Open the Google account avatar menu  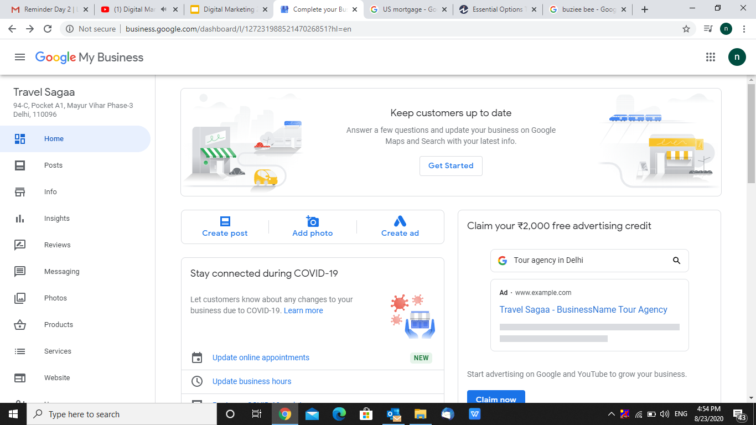click(737, 57)
